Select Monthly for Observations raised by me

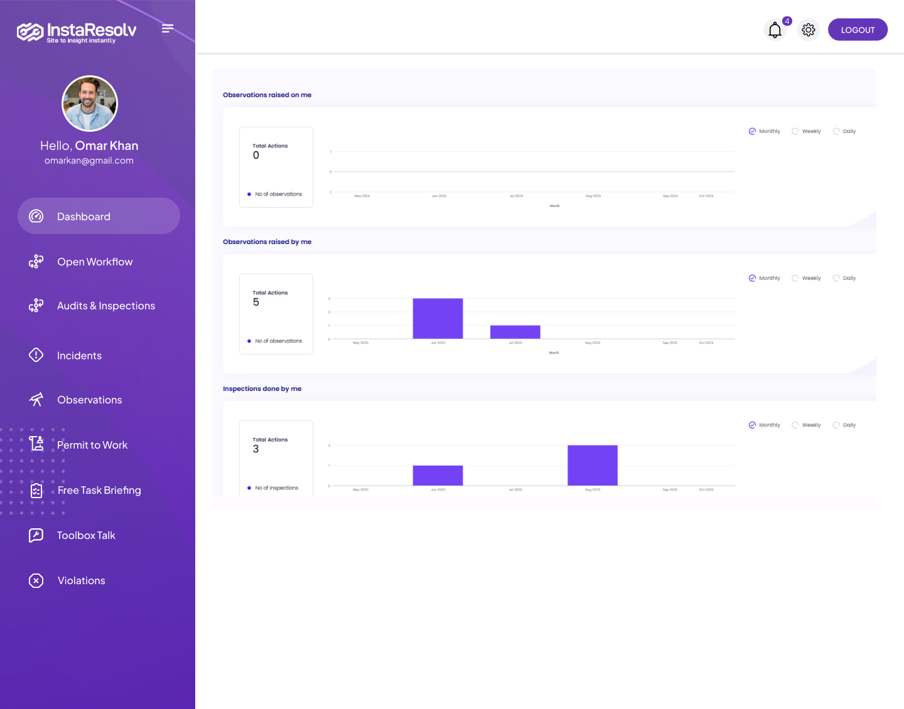[752, 279]
